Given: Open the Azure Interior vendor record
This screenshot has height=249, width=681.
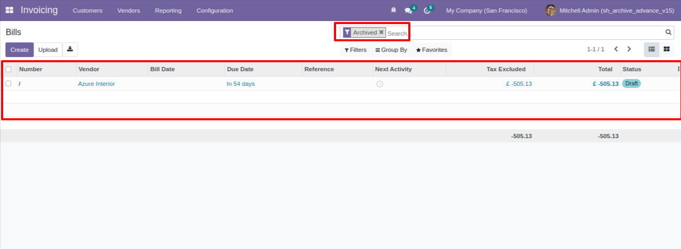Looking at the screenshot, I should tap(96, 84).
